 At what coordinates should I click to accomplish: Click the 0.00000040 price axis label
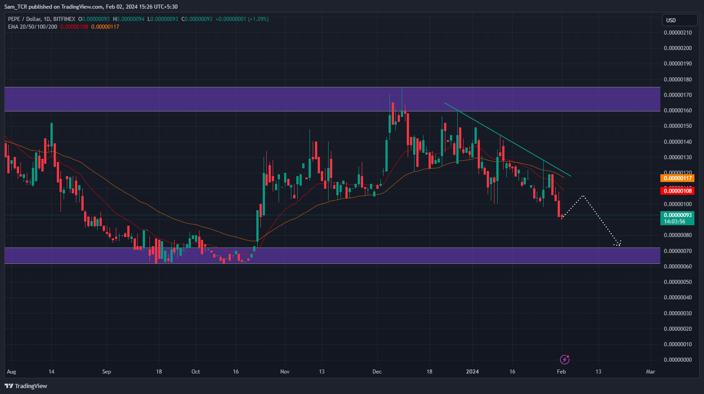tap(678, 298)
